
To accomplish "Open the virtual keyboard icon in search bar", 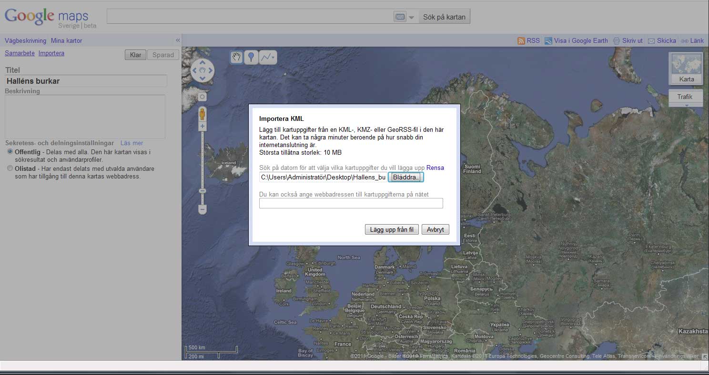I will [400, 17].
